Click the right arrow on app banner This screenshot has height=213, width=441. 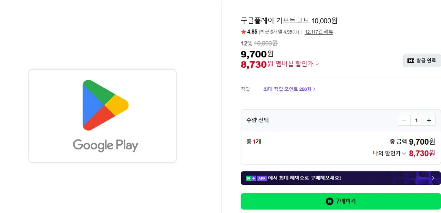(433, 178)
